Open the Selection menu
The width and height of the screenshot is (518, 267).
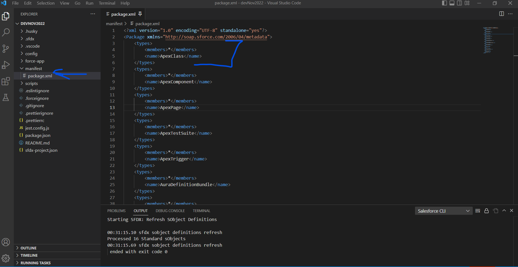click(x=46, y=3)
